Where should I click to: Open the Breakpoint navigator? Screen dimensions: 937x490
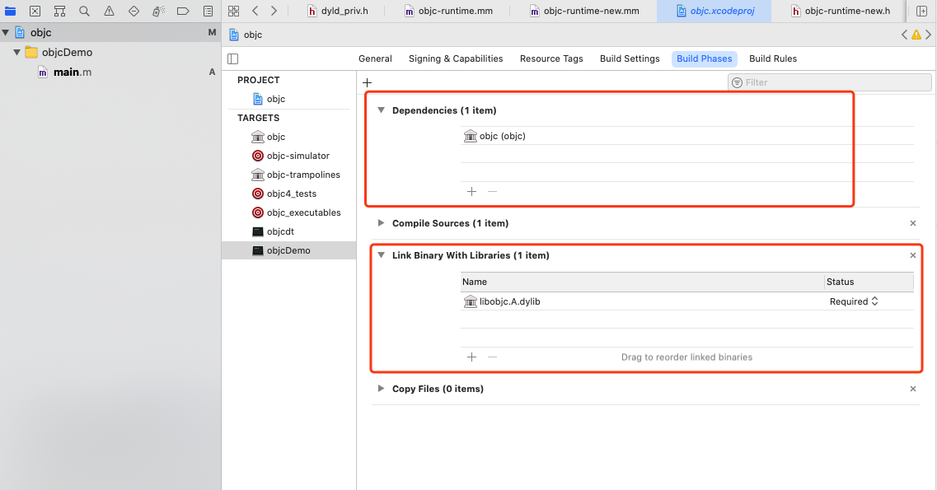(x=183, y=11)
